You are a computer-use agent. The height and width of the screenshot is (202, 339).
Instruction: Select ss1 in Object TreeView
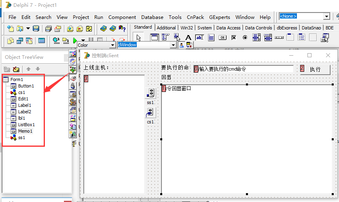coord(21,138)
